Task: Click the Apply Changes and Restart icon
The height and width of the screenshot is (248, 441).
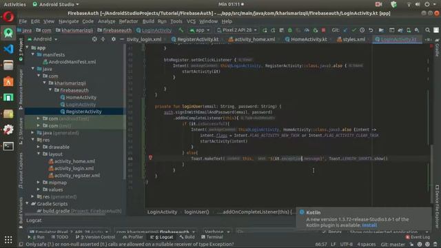Action: (x=265, y=30)
